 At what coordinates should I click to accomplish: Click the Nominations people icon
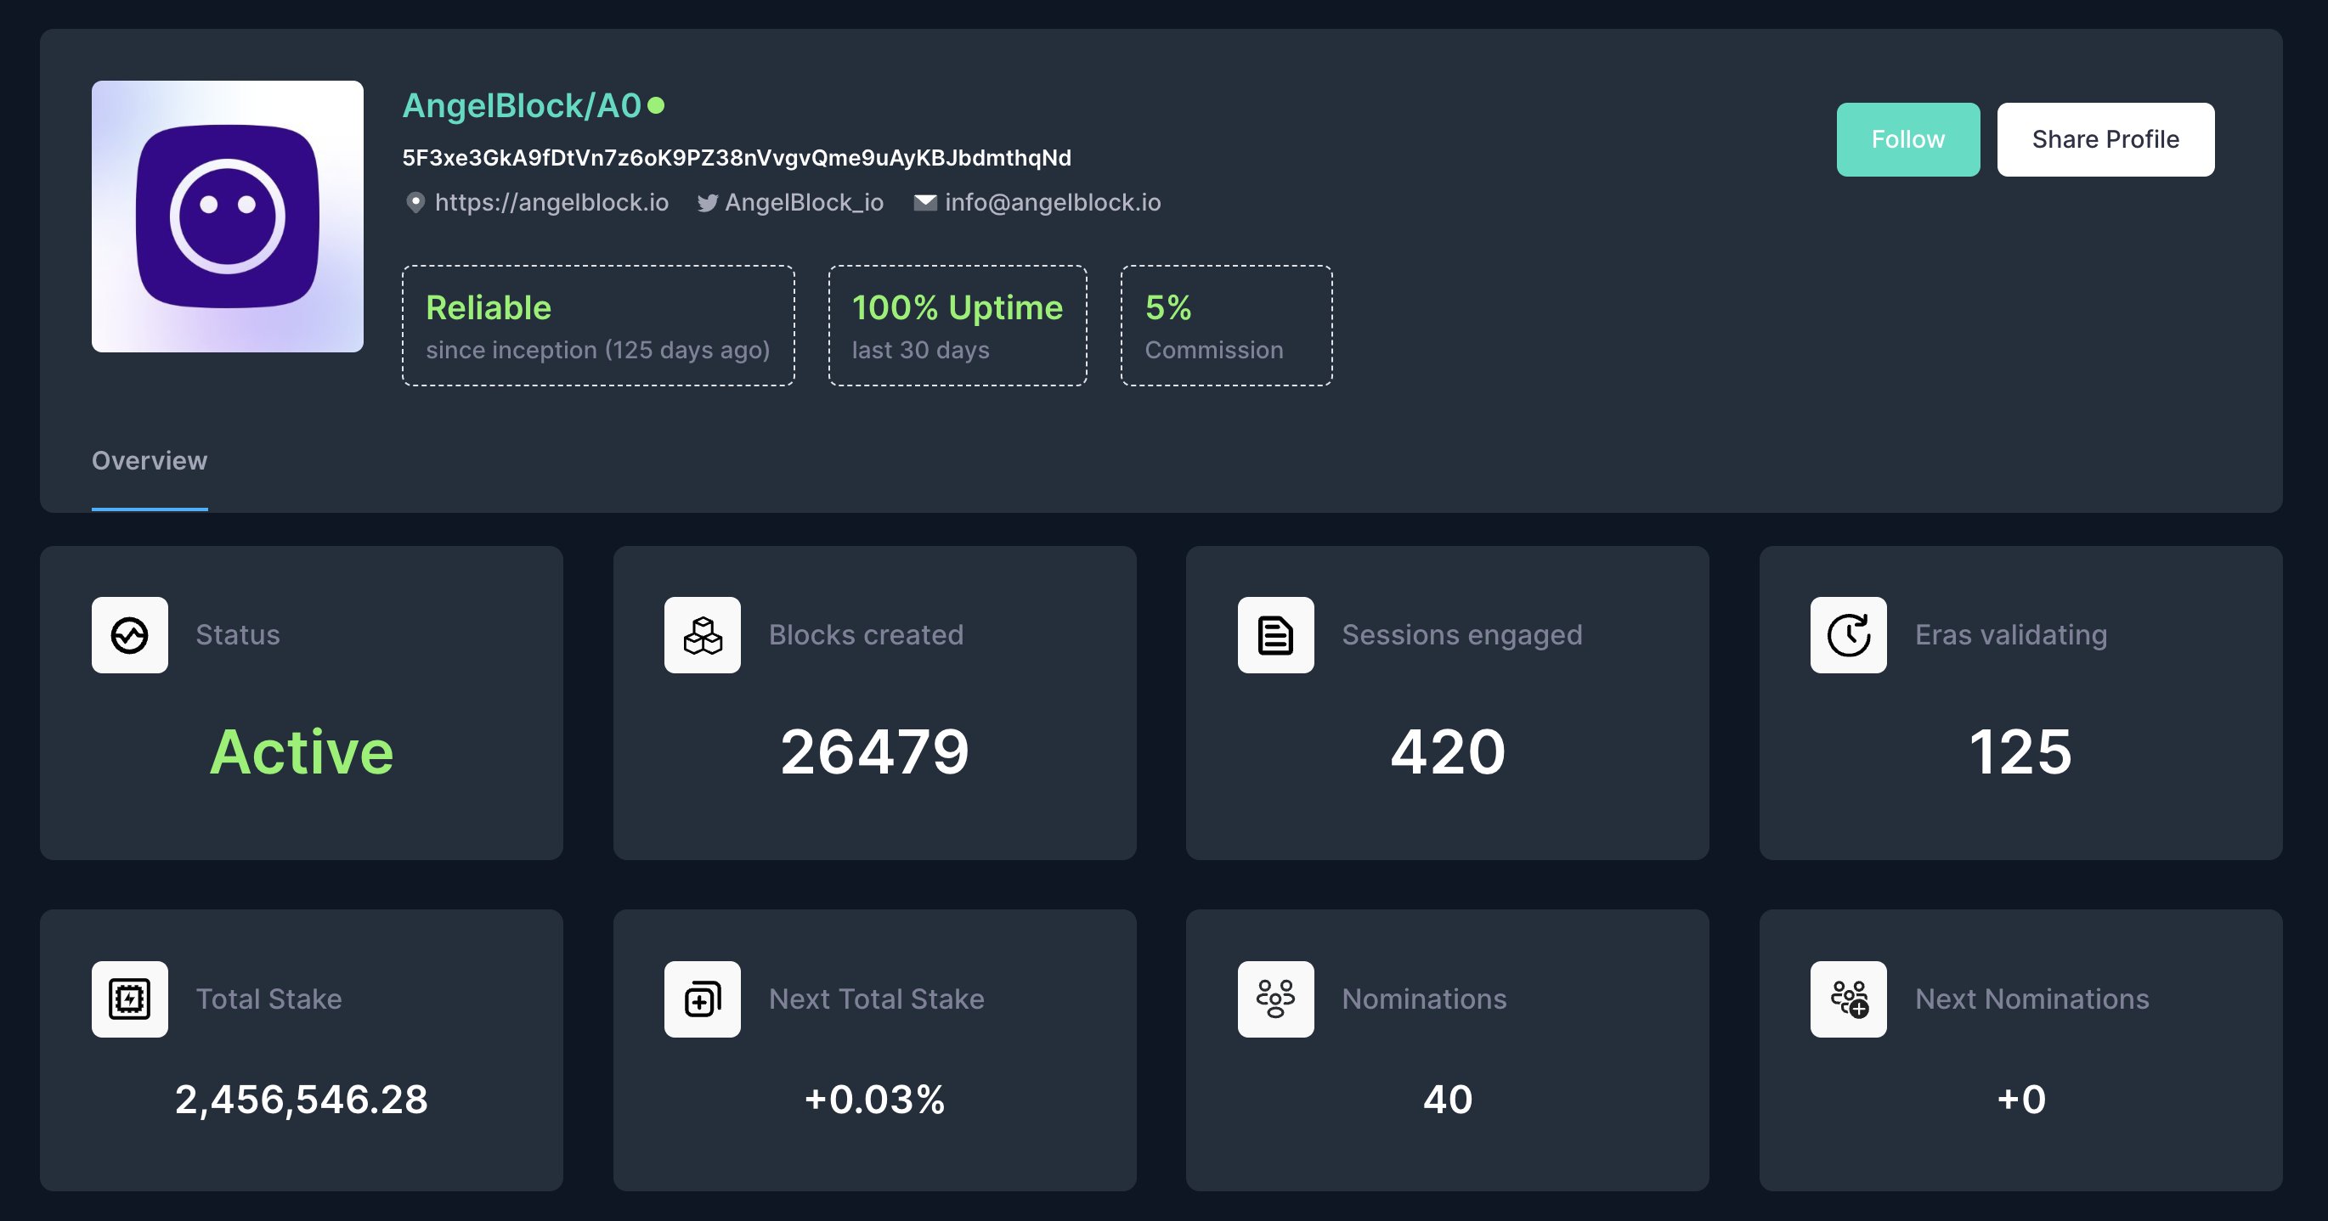pos(1275,999)
